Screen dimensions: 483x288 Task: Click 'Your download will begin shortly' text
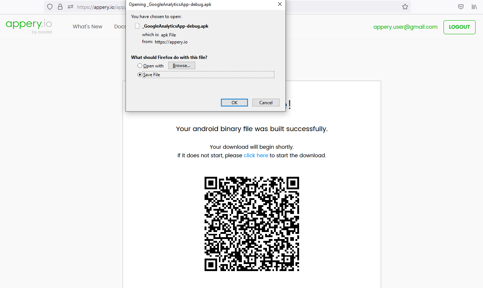tap(252, 147)
